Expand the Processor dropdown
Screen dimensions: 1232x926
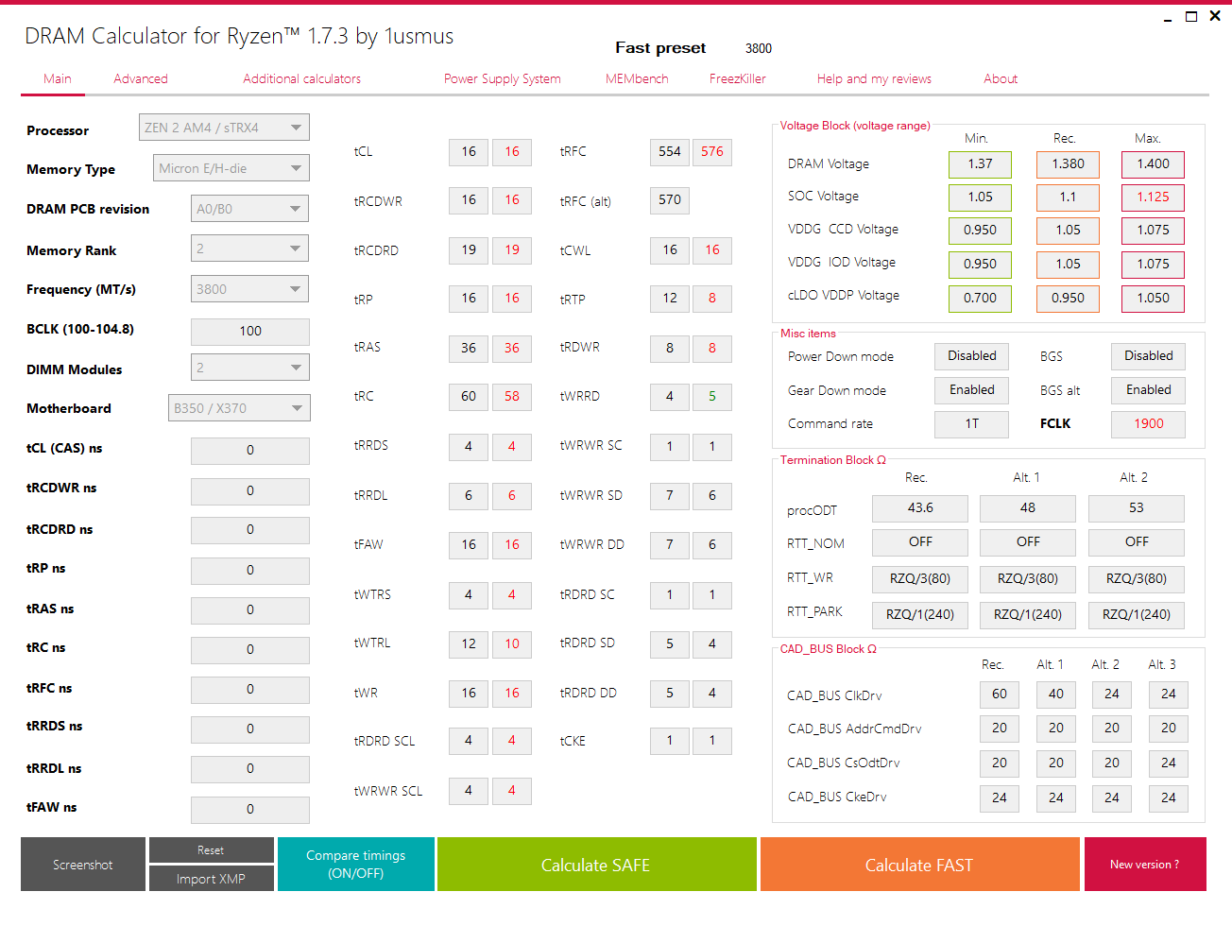pyautogui.click(x=224, y=128)
